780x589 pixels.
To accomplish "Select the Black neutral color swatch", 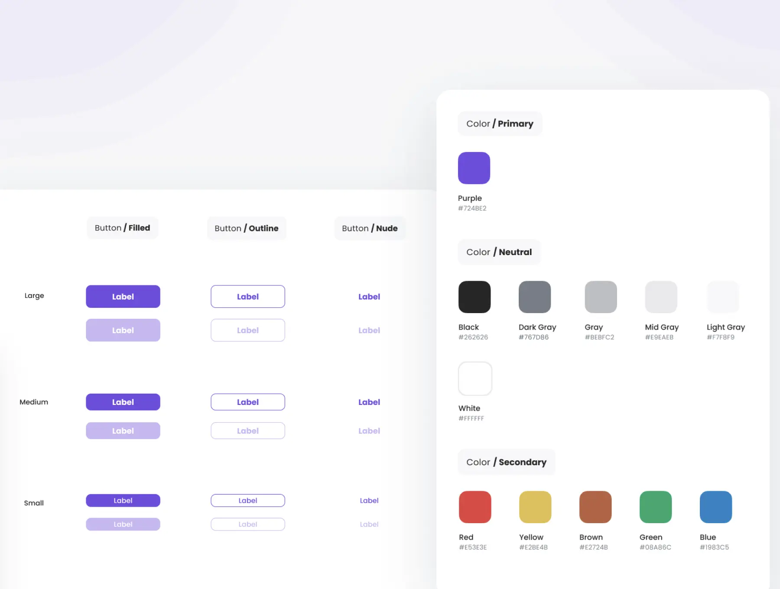I will 474,297.
